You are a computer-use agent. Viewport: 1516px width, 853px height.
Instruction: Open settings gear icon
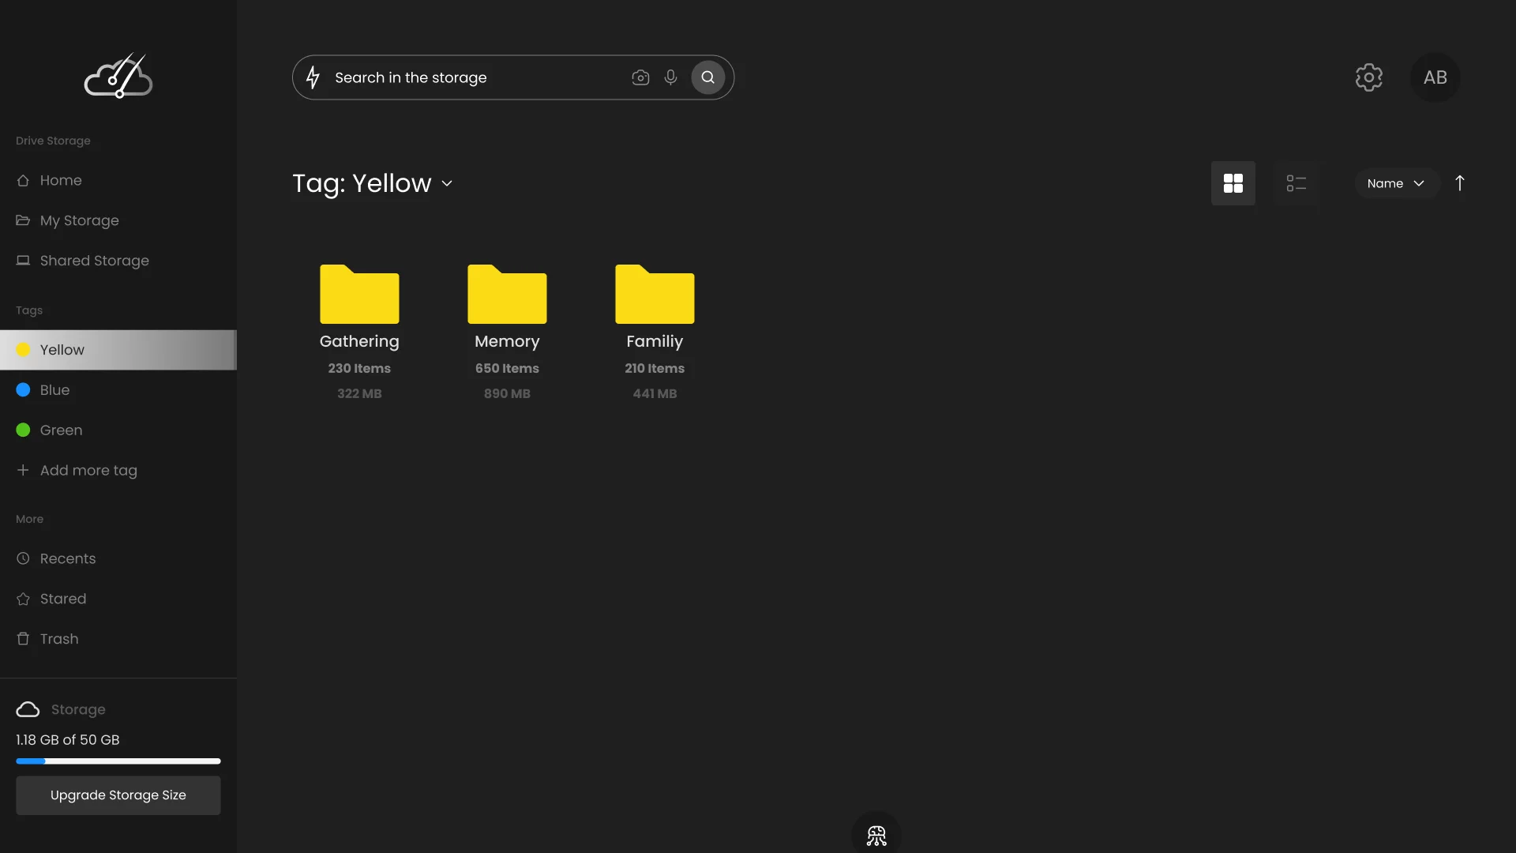click(x=1369, y=77)
